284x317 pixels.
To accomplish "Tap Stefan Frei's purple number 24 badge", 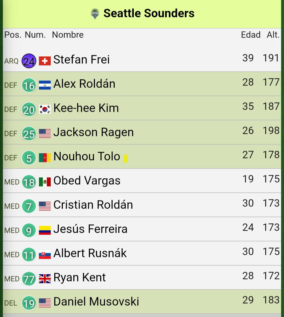I will tap(29, 61).
